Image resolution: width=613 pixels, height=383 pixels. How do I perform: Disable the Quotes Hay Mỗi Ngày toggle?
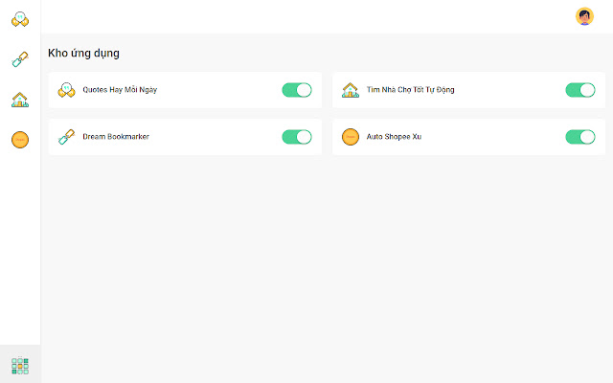tap(297, 90)
